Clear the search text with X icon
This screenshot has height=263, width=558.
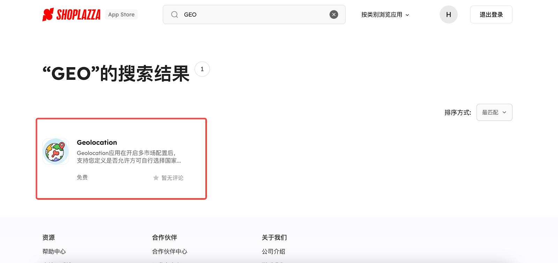tap(334, 15)
